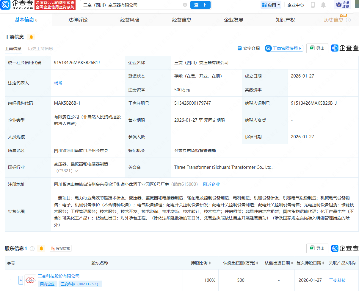Click the bell icon beside 工商信息
The width and height of the screenshot is (359, 291).
(x=31, y=37)
